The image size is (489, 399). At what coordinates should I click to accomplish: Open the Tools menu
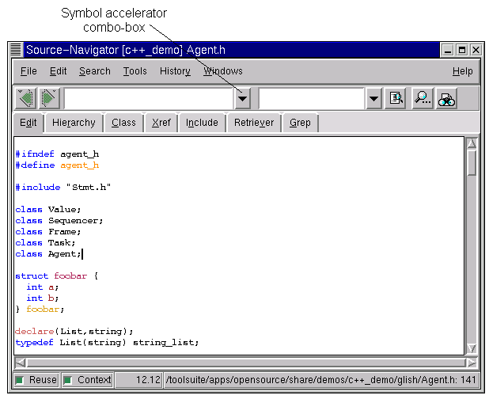(x=135, y=71)
